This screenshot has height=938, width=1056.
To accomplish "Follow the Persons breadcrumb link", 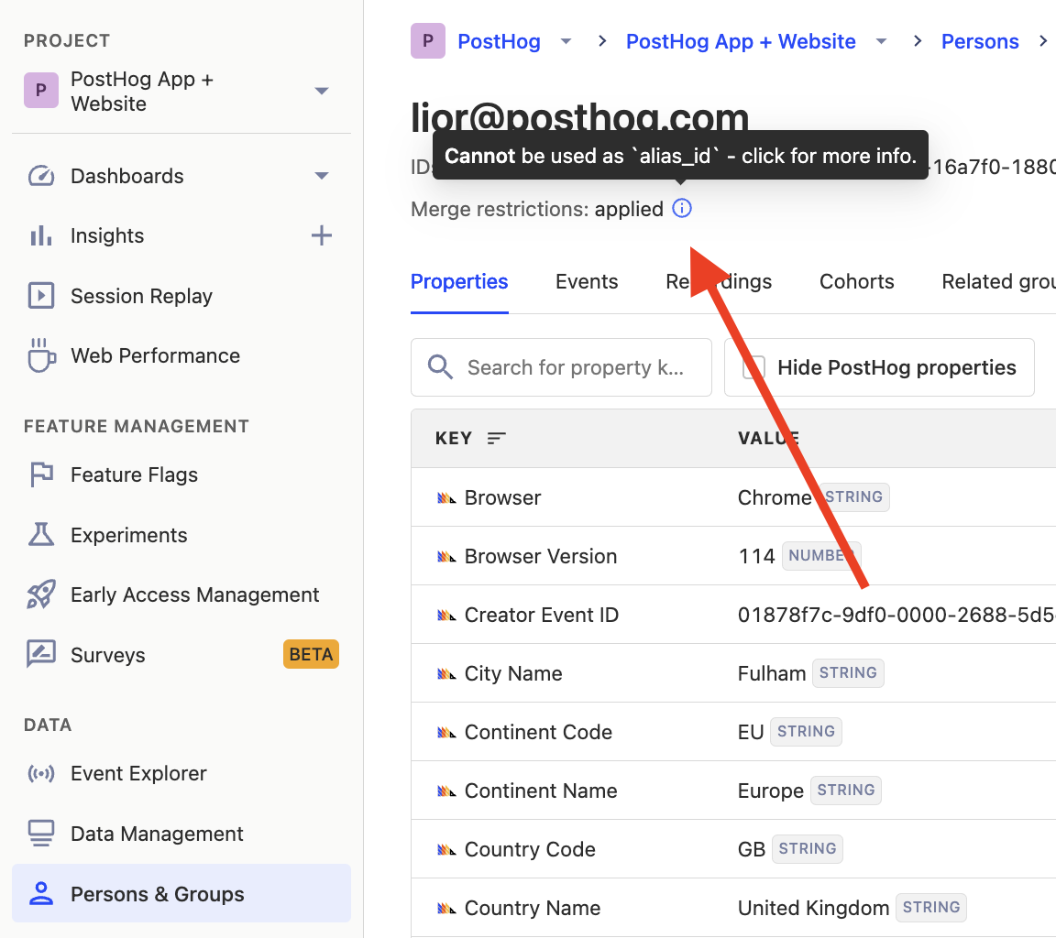I will (x=980, y=41).
